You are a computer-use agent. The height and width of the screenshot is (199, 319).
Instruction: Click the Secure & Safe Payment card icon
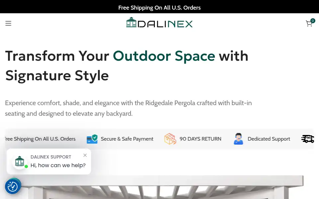point(92,139)
